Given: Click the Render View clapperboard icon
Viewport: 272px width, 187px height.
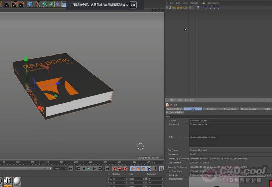Looking at the screenshot, I should pos(7,4).
